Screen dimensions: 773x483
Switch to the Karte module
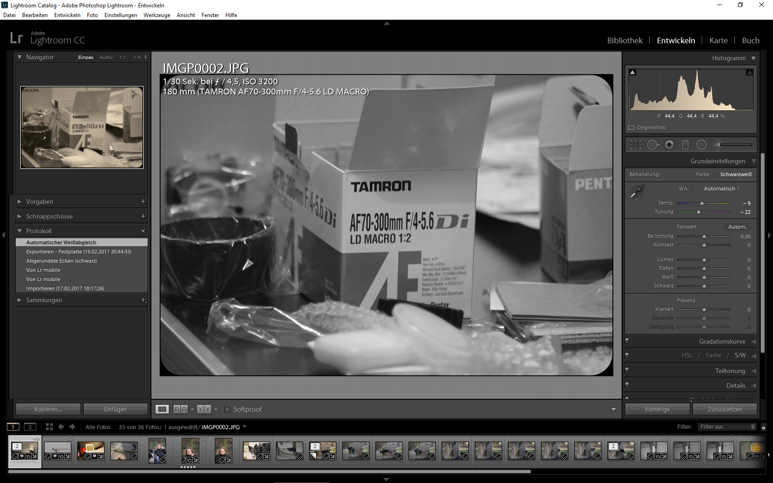pyautogui.click(x=719, y=40)
